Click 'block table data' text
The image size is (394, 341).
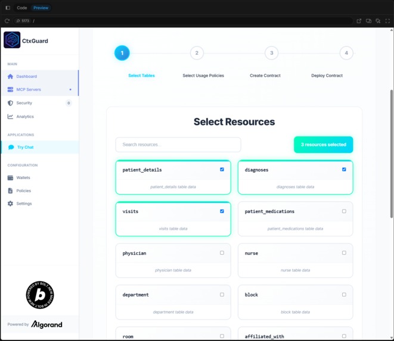point(295,312)
